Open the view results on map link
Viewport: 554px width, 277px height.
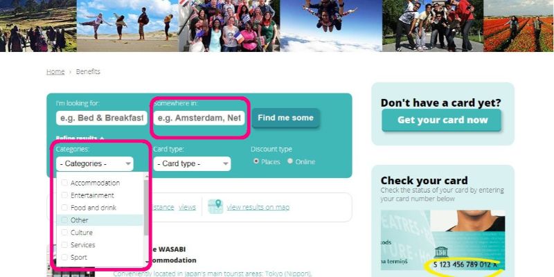tap(258, 207)
